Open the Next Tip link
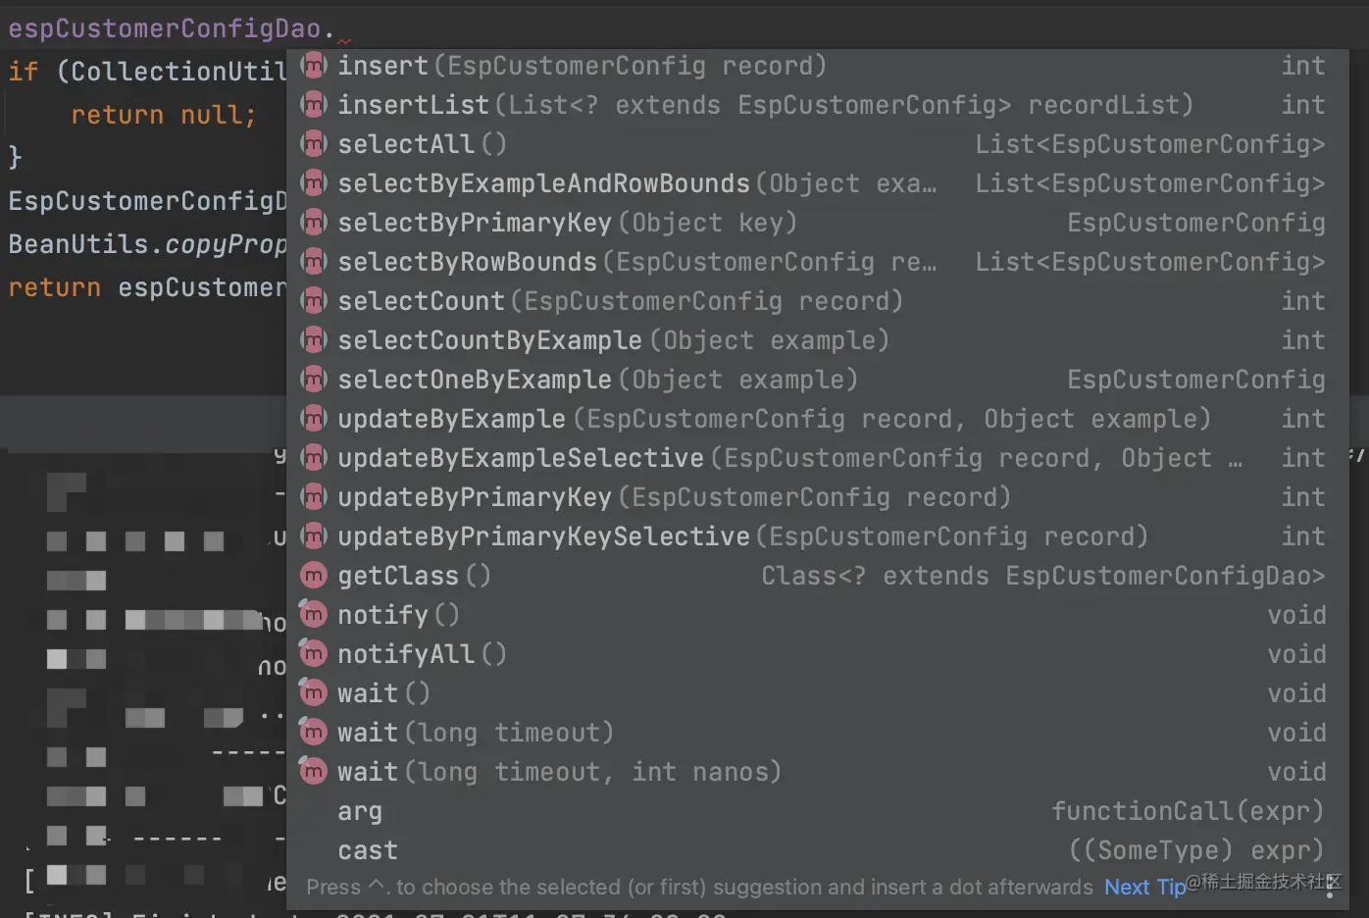The height and width of the screenshot is (918, 1369). tap(1144, 887)
